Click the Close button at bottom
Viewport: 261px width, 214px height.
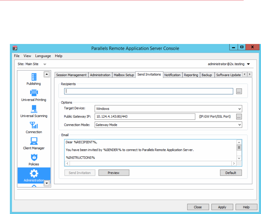(198, 207)
